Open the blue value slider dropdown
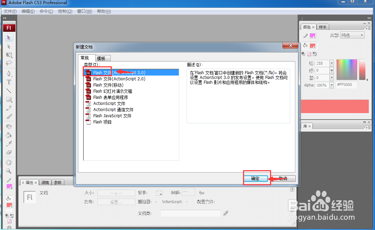Image resolution: width=375 pixels, height=230 pixels. point(332,78)
